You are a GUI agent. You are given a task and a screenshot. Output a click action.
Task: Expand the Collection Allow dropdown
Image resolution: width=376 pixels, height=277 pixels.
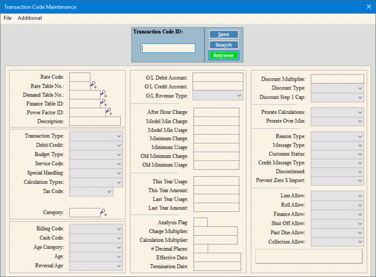337,242
